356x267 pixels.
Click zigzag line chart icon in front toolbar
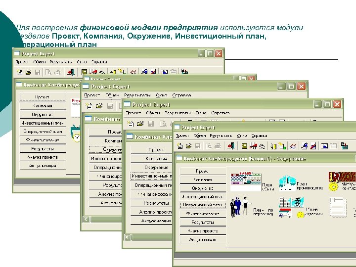point(293,146)
